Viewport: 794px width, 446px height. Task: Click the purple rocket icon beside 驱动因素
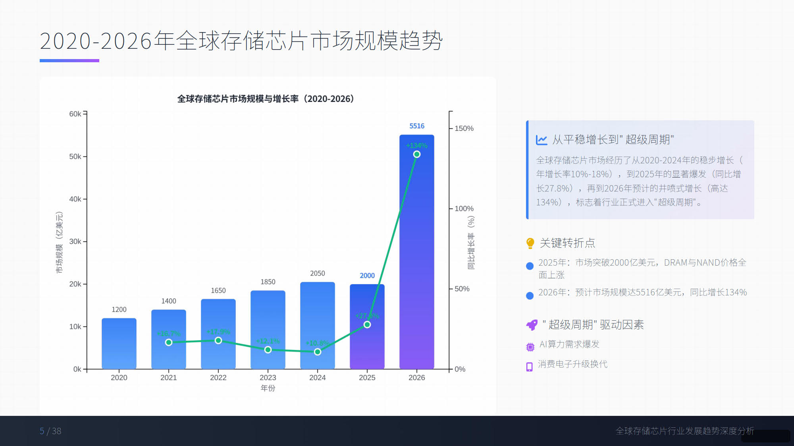[x=532, y=325]
